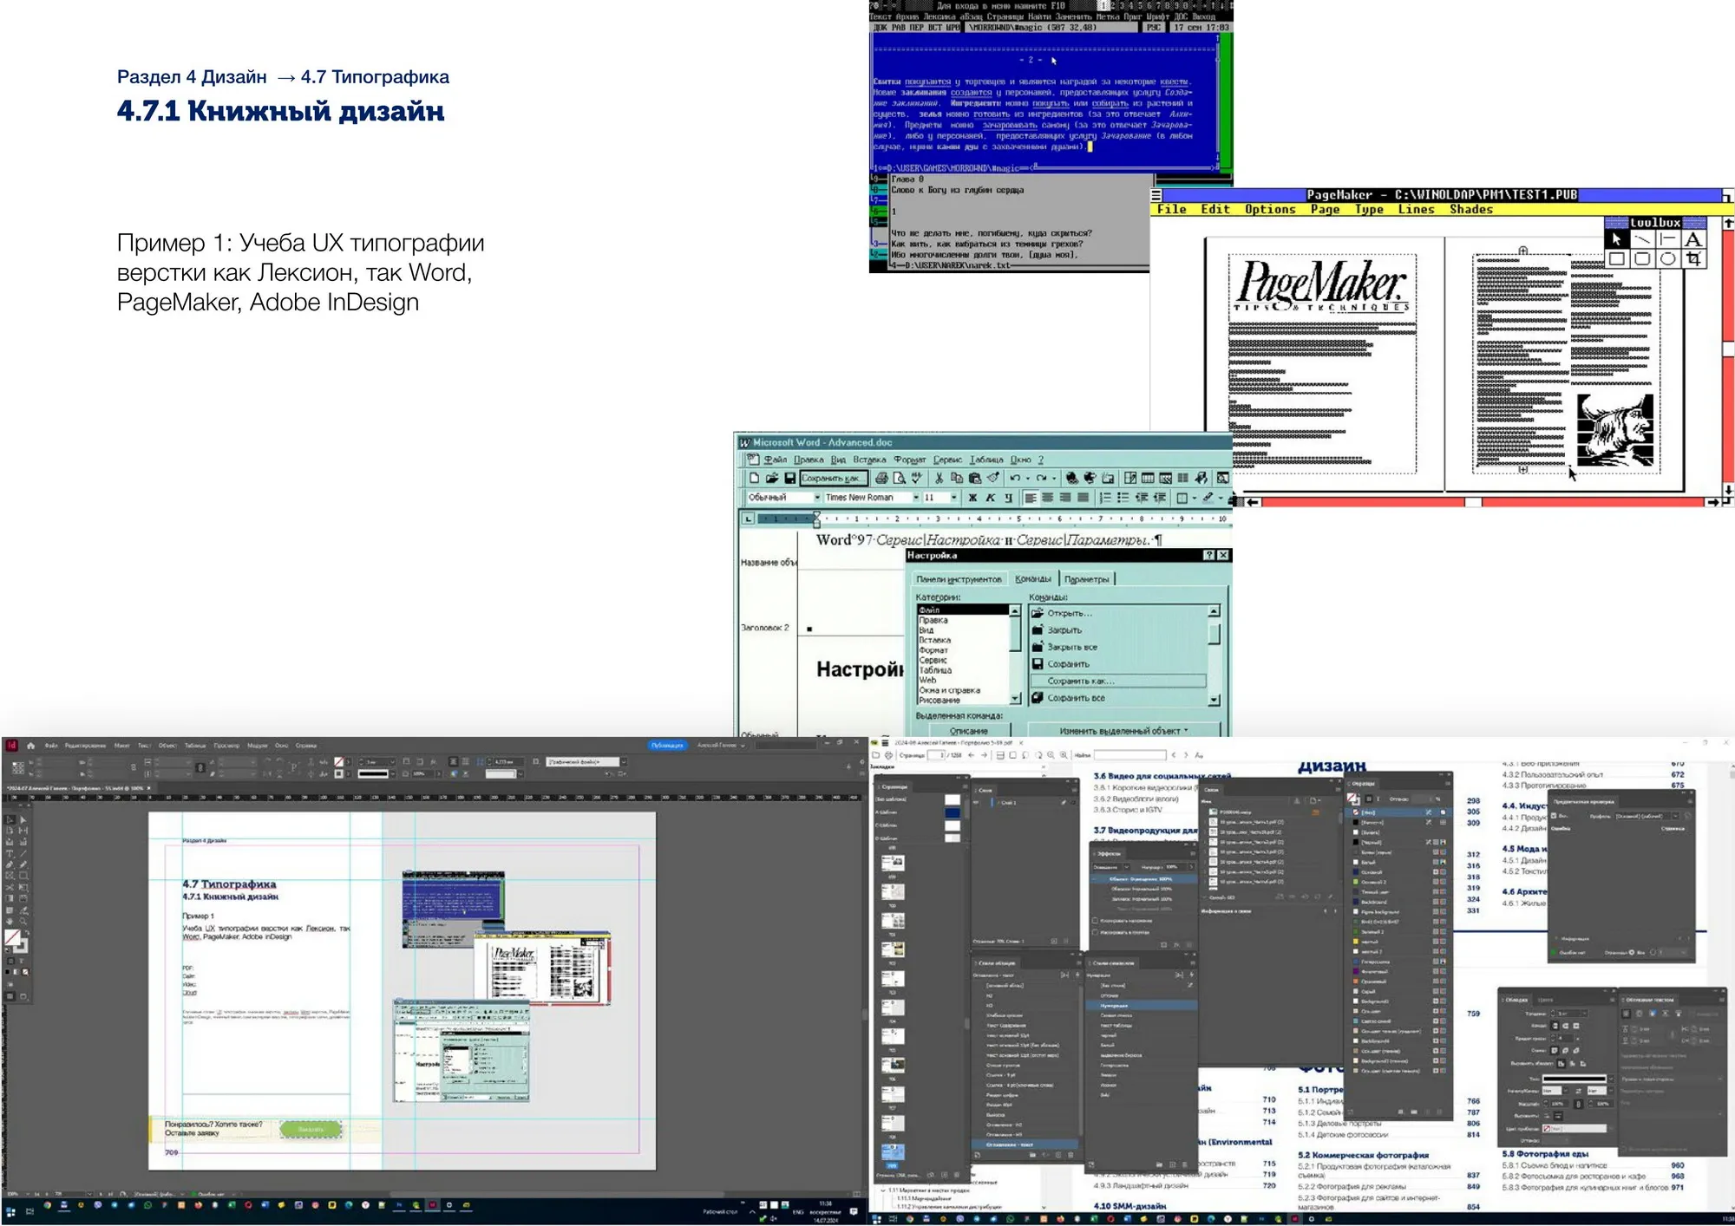Click the Описание button in the dialog
This screenshot has width=1735, height=1226.
(x=968, y=731)
